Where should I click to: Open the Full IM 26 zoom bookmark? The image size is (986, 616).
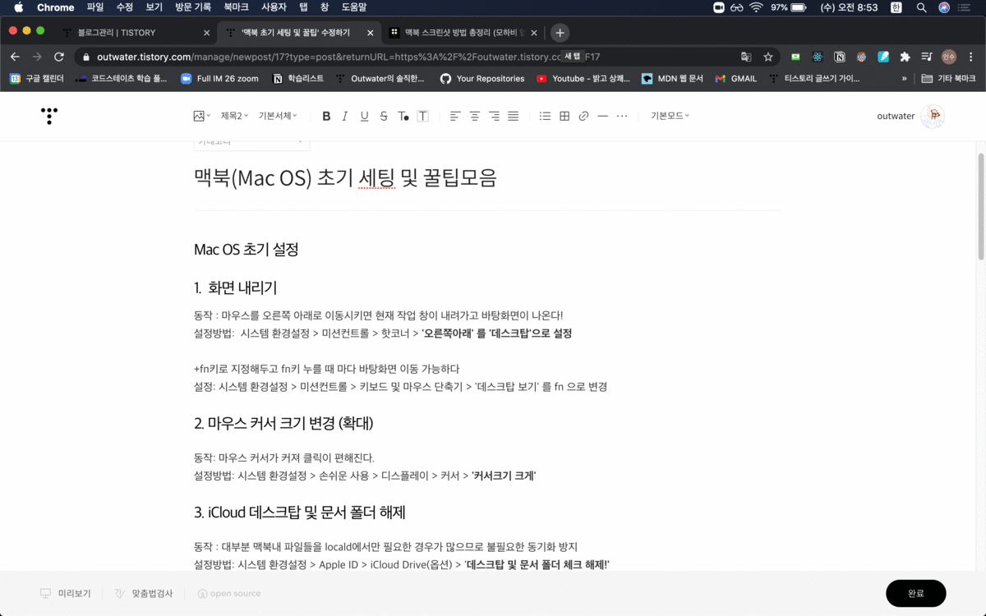click(x=219, y=79)
